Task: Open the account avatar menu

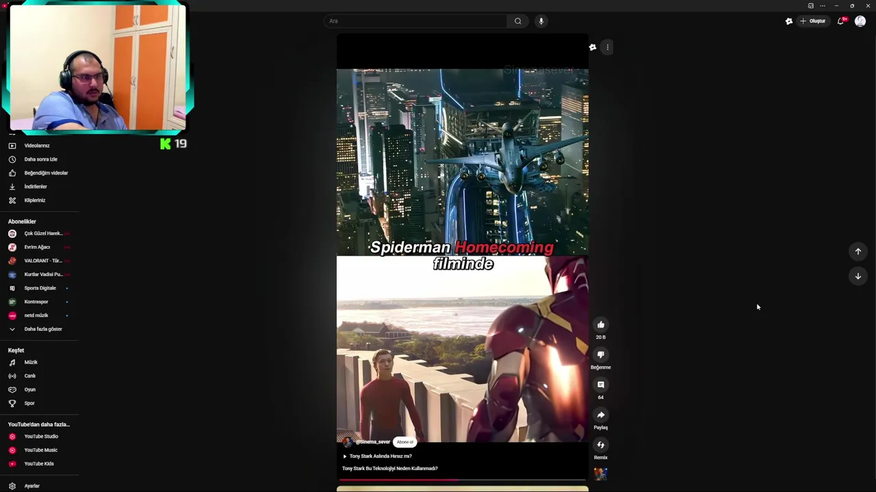Action: [860, 21]
